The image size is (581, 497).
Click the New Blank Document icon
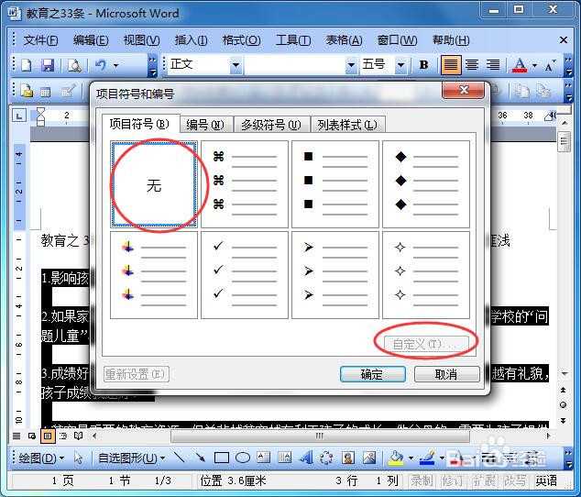[x=27, y=66]
